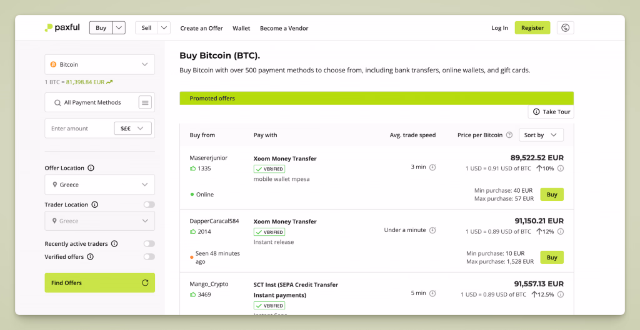
Task: Click the Verified offers info icon
Action: 91,257
